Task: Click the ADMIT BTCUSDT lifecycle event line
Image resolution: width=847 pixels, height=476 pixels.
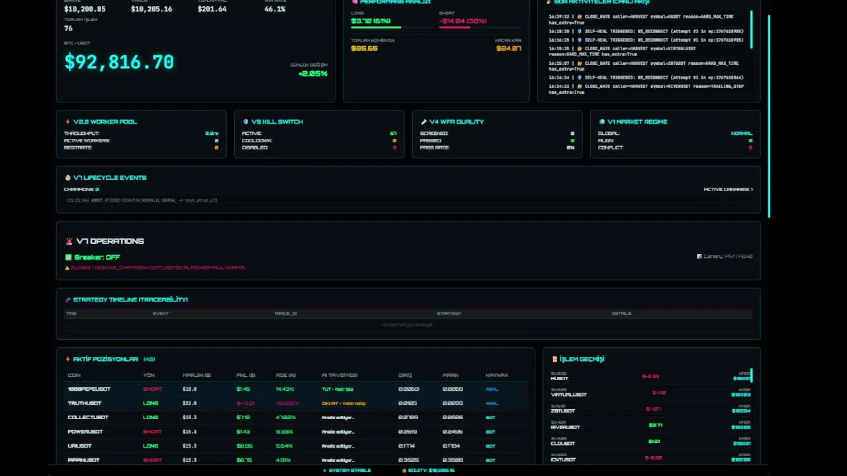Action: (x=142, y=200)
